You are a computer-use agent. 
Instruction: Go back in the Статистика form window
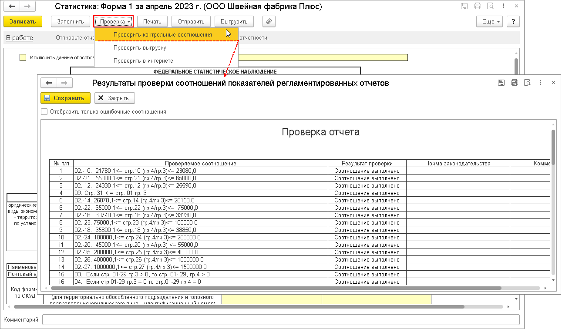pyautogui.click(x=11, y=7)
